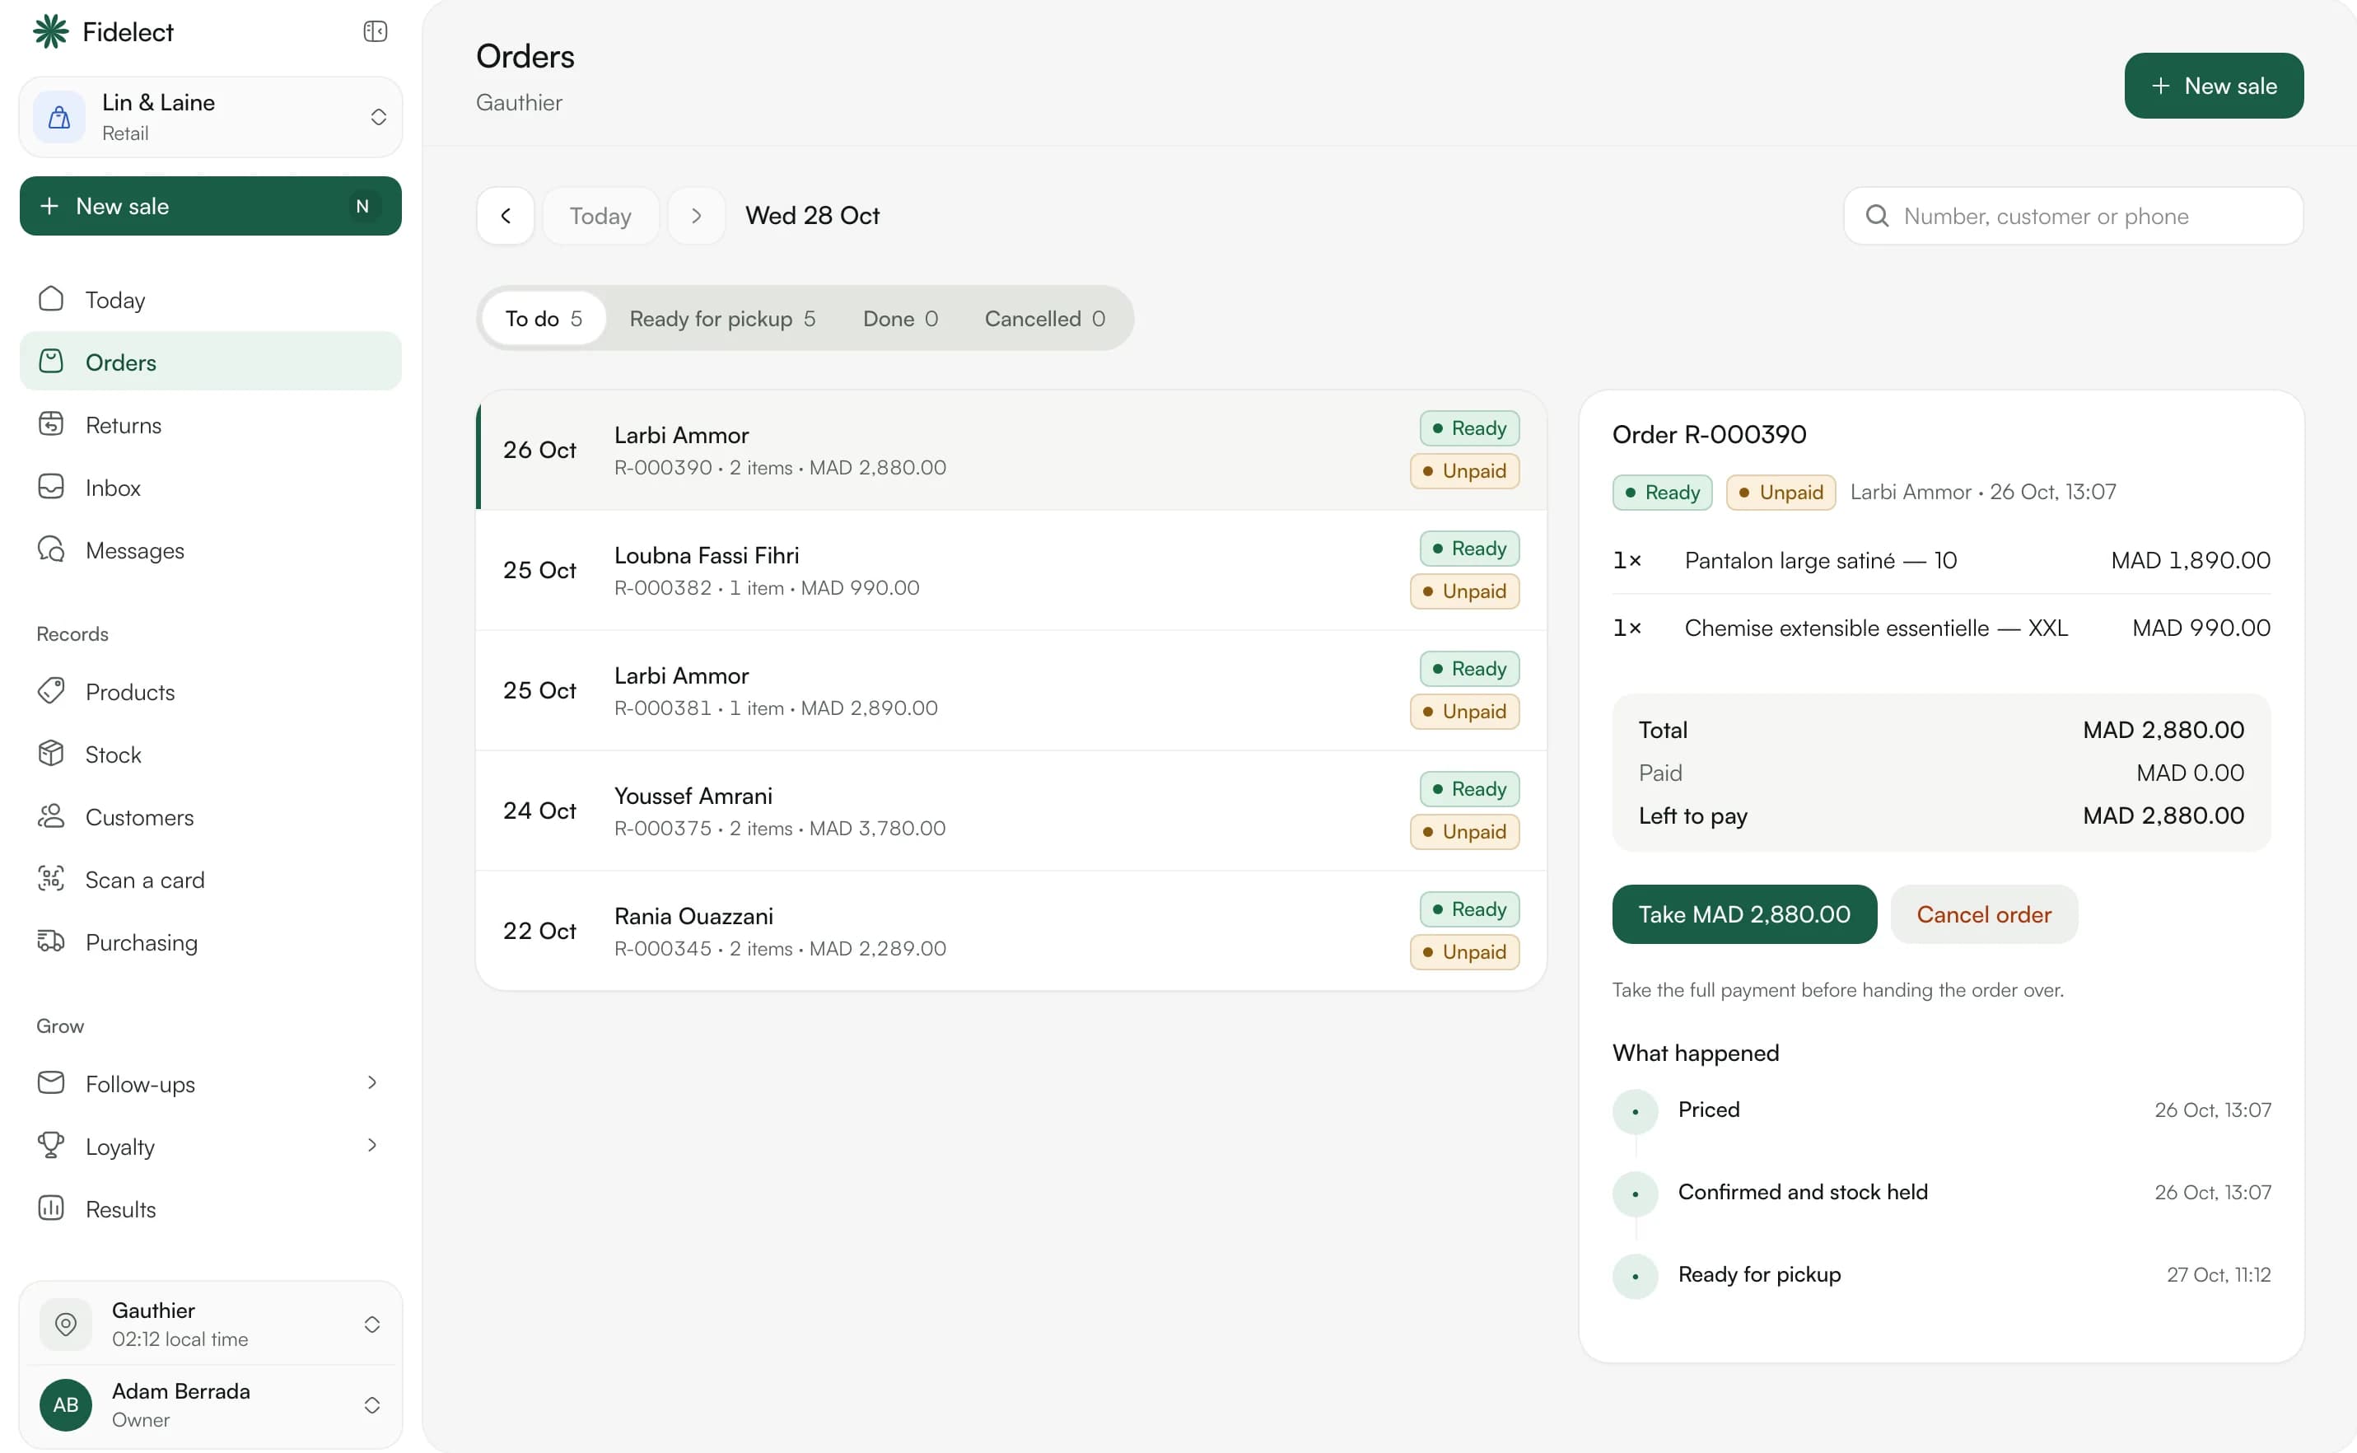Click the Pantalon large satiné — 10 line item
Screen dimensions: 2357x1453
[x=1941, y=560]
